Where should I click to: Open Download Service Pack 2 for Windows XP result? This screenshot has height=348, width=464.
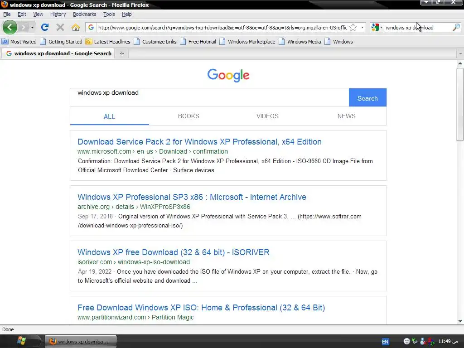[x=199, y=142]
